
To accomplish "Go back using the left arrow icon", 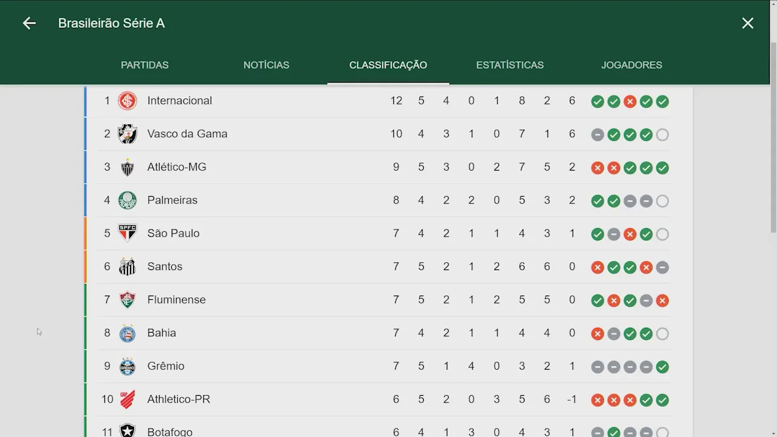I will coord(29,23).
